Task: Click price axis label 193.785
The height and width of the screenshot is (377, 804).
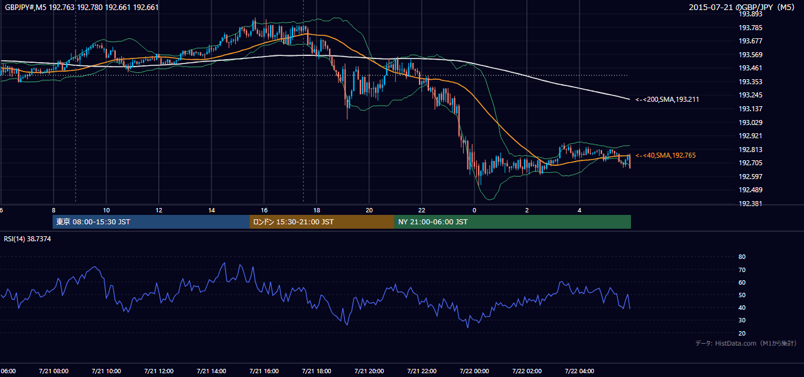Action: point(751,28)
